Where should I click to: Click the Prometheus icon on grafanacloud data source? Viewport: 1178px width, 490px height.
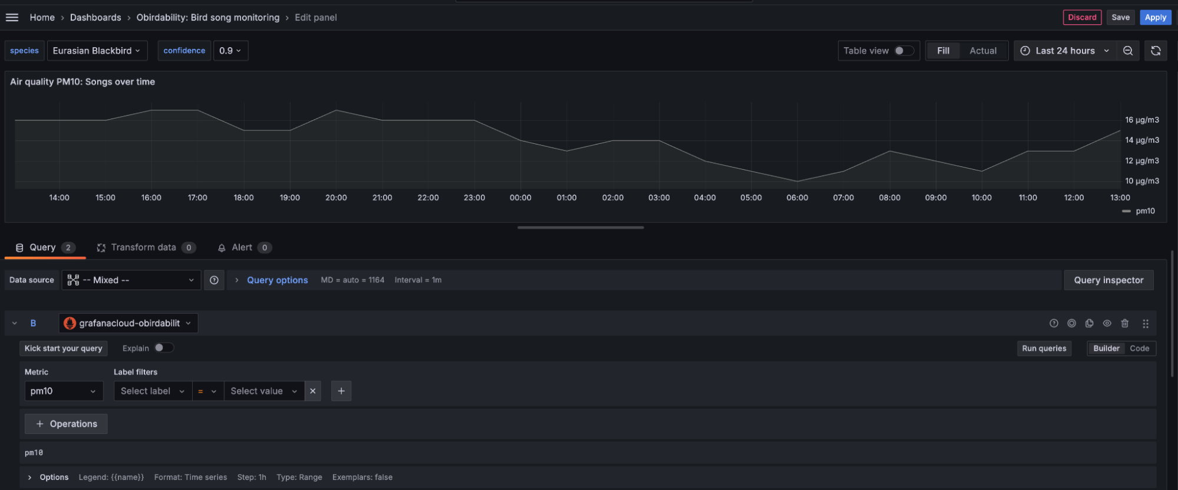coord(70,323)
